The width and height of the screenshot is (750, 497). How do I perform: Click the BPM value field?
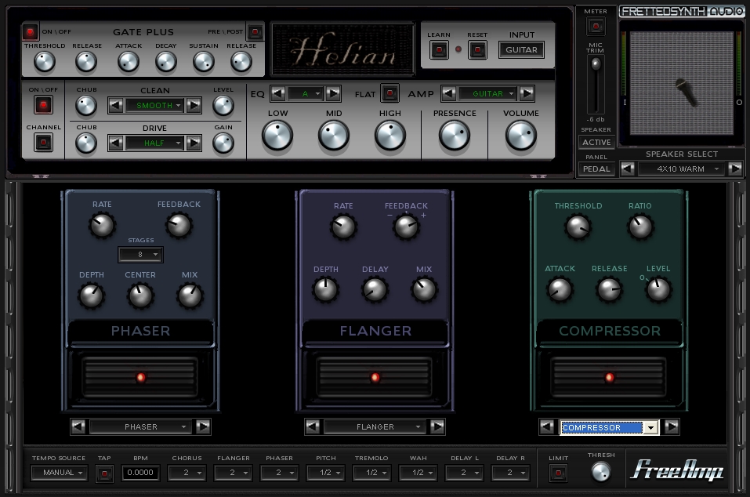coord(140,473)
